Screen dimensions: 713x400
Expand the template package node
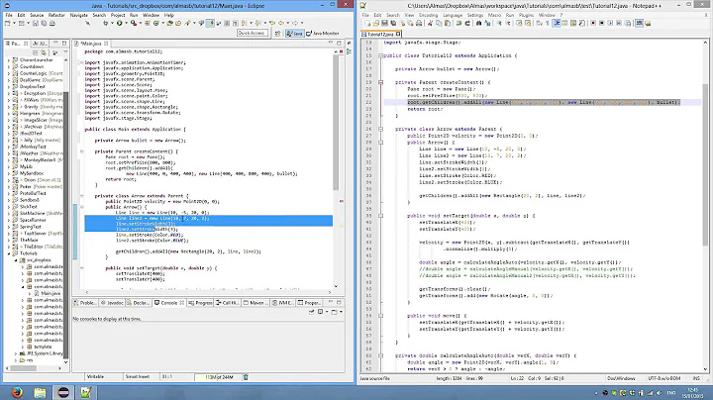pyautogui.click(x=23, y=347)
